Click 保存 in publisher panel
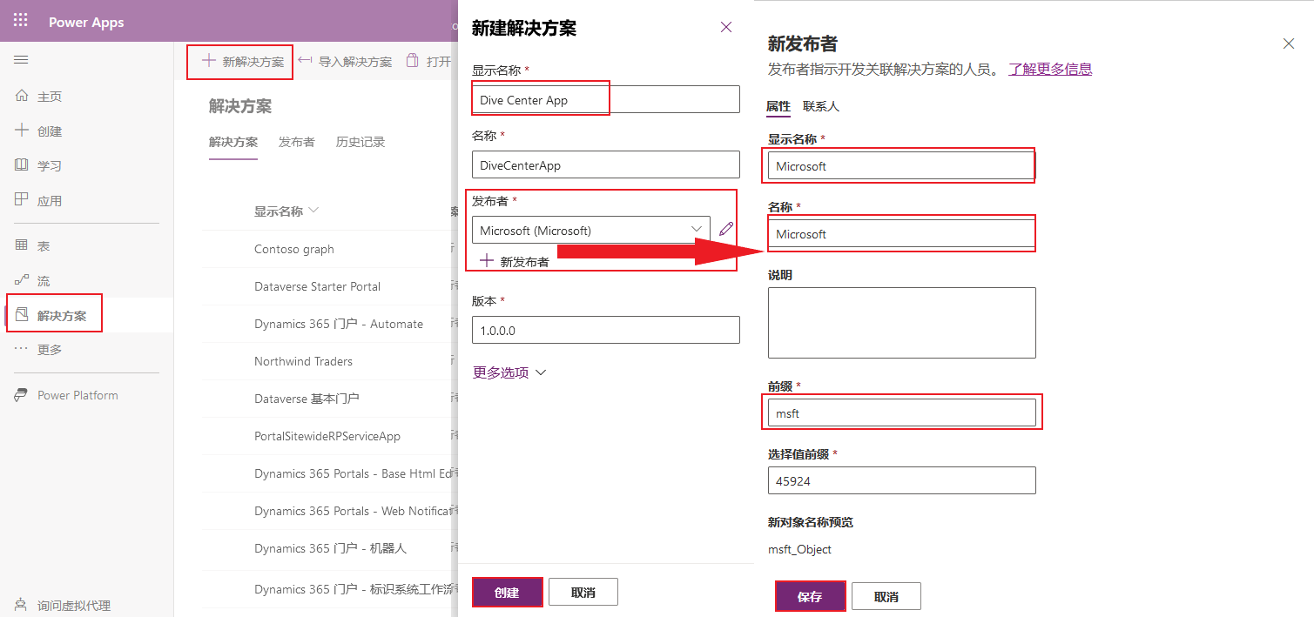The width and height of the screenshot is (1314, 617). click(810, 596)
